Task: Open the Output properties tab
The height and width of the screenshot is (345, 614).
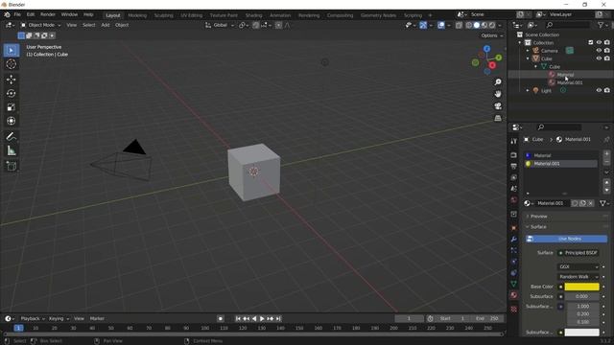Action: [514, 166]
